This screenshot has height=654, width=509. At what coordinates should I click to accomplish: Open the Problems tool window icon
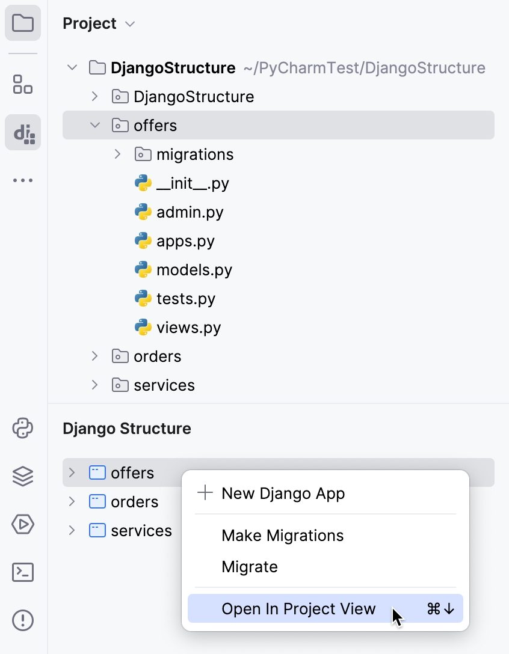(23, 620)
